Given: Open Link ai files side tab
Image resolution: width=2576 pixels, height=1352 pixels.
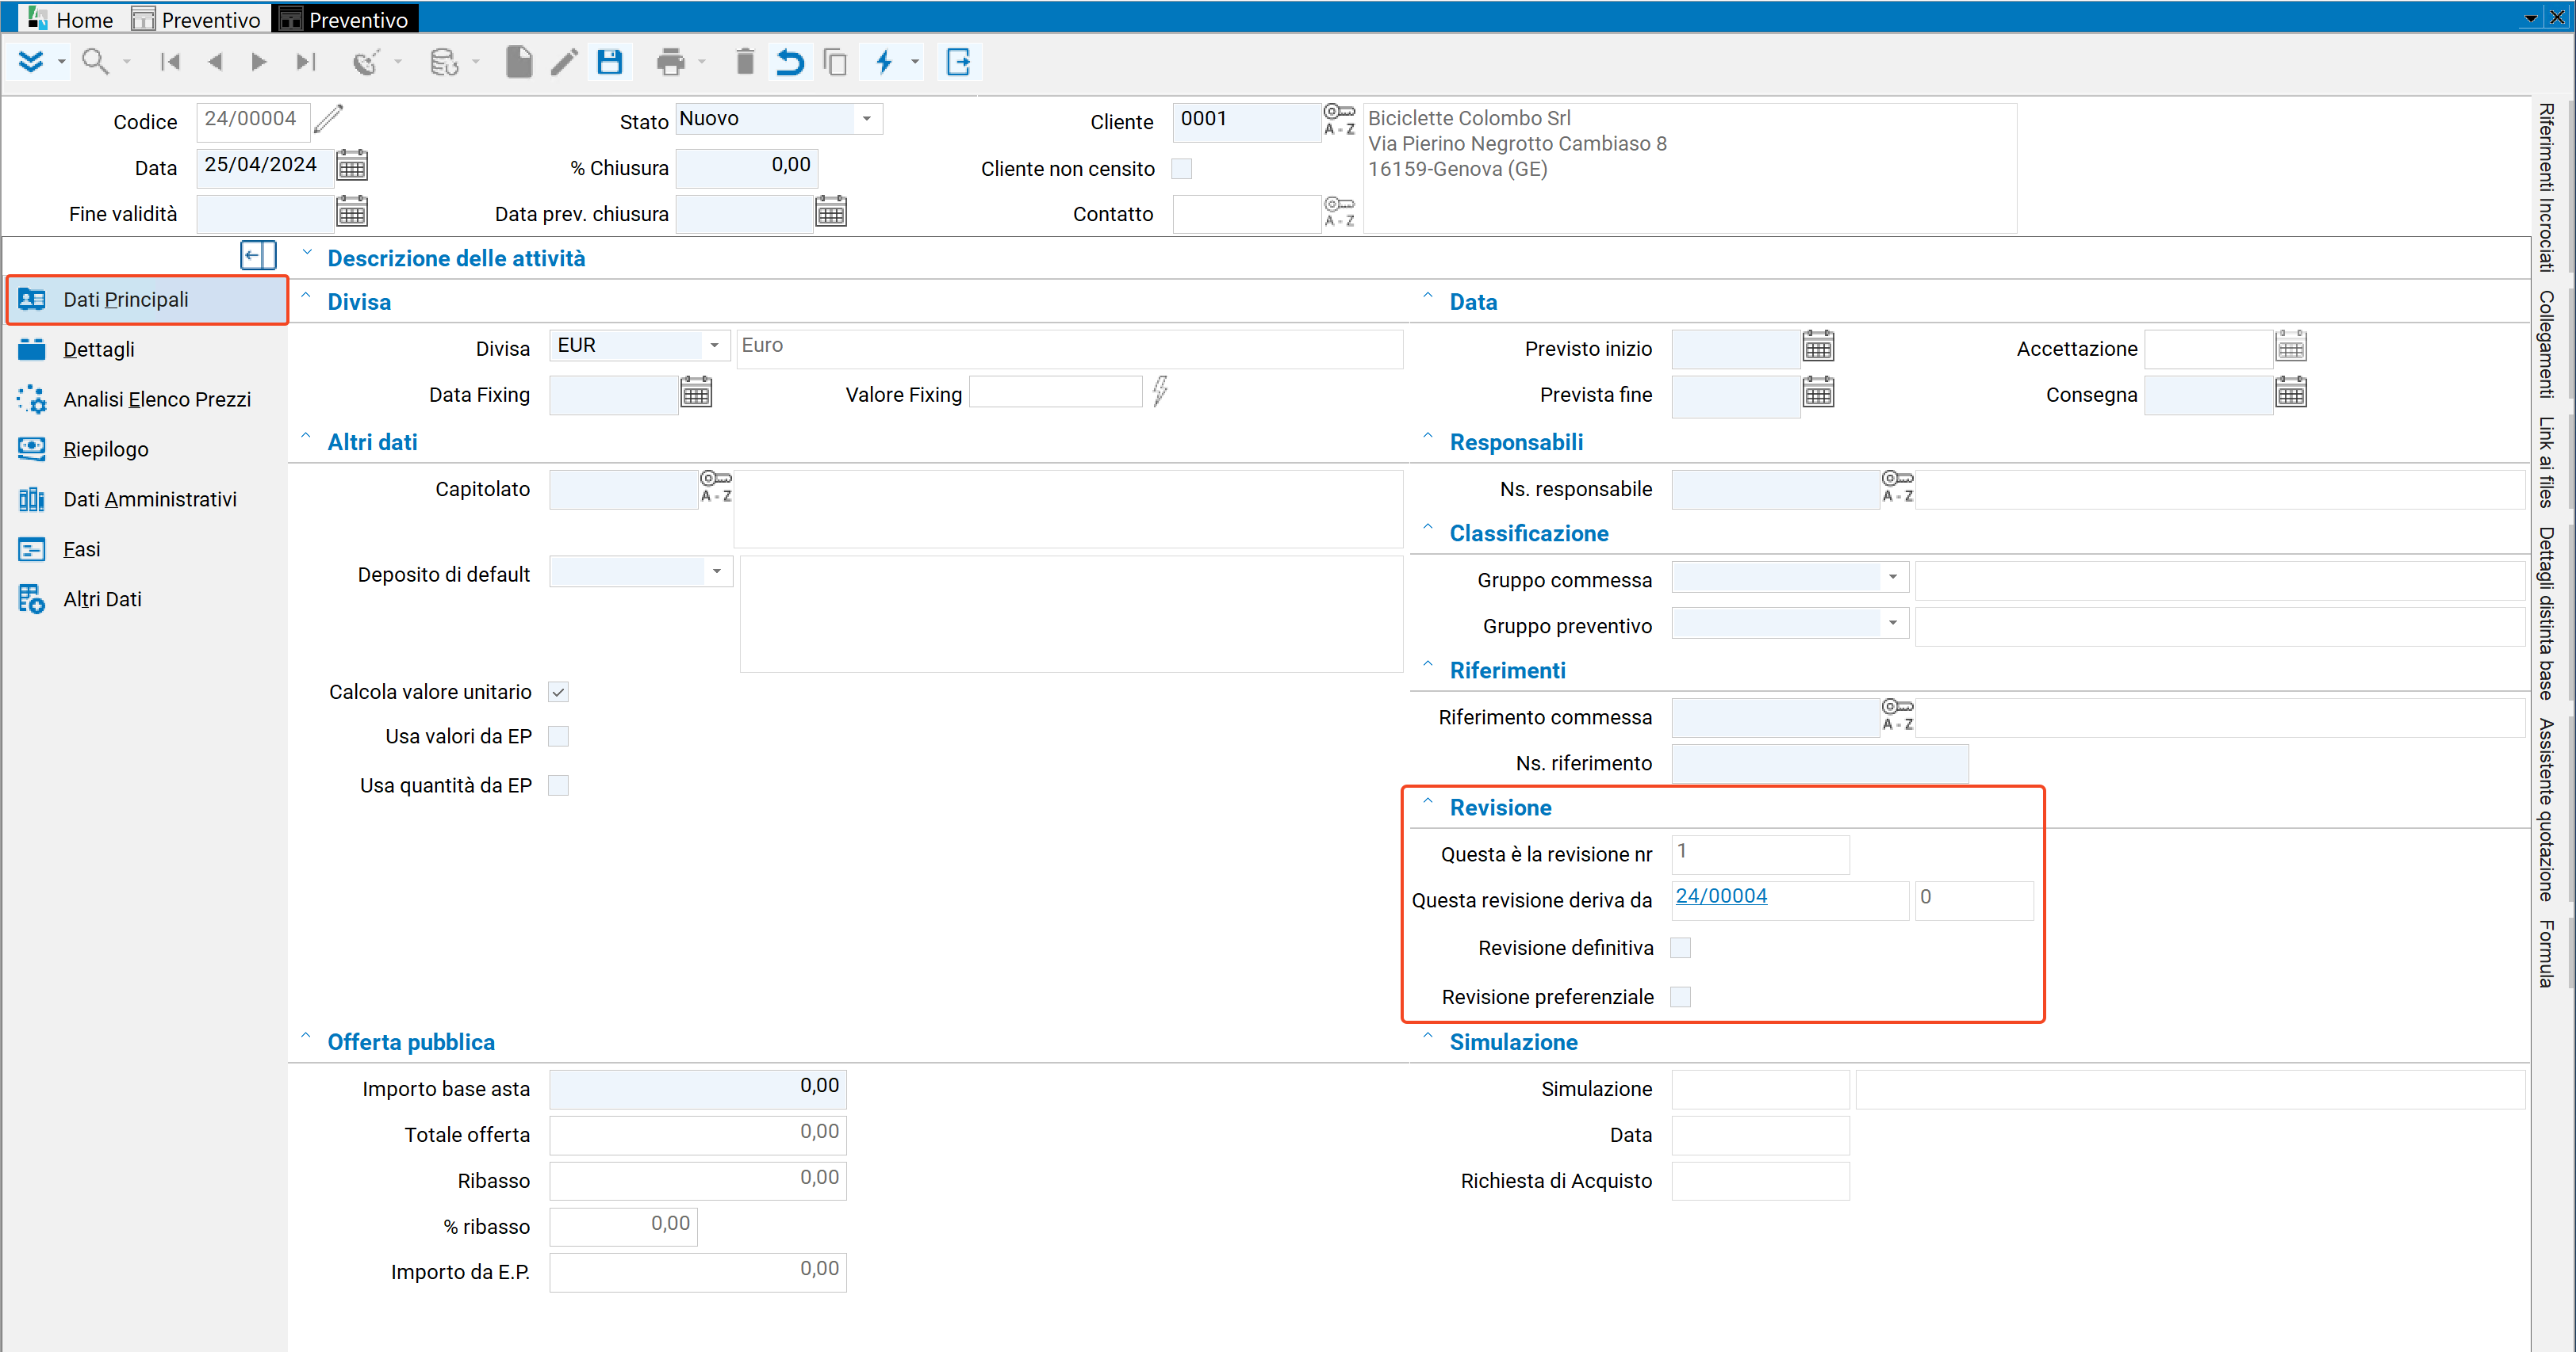Looking at the screenshot, I should tap(2546, 463).
